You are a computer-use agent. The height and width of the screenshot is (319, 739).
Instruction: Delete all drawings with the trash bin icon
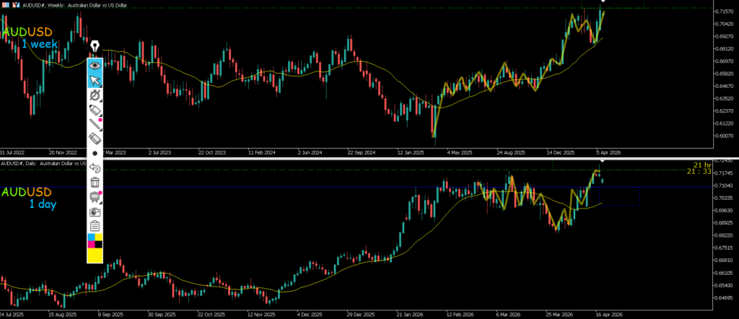pos(95,182)
